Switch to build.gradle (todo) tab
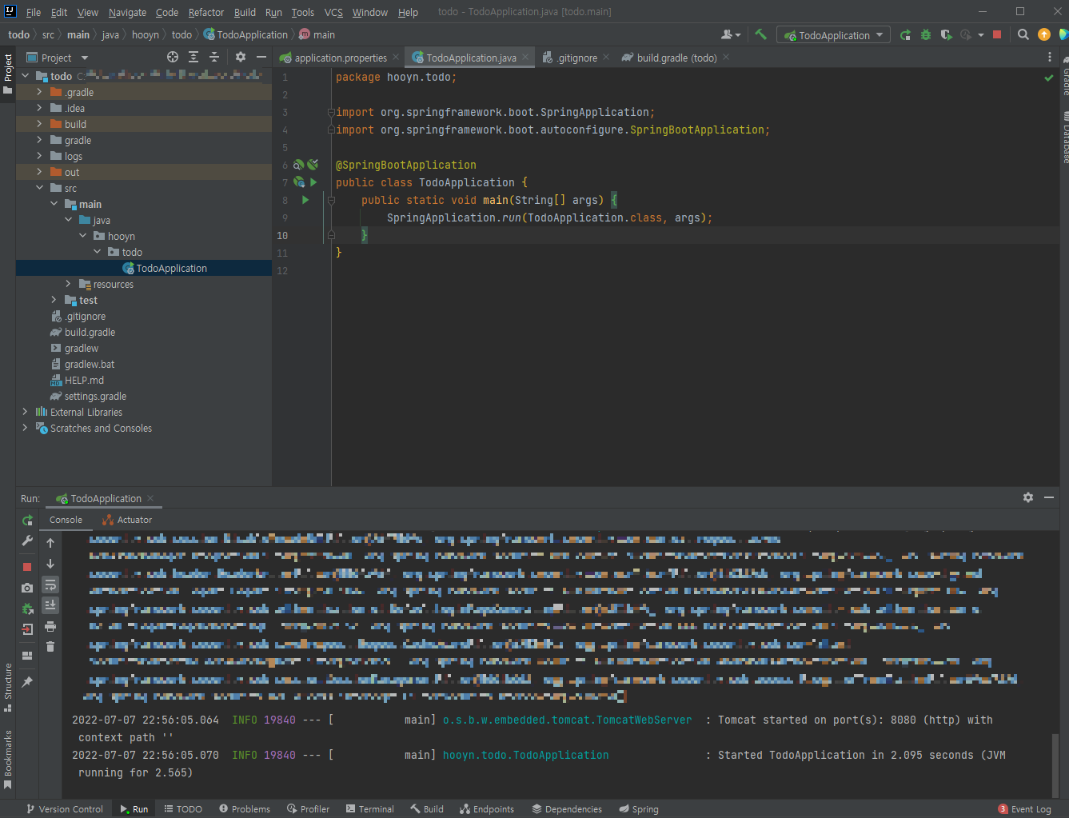This screenshot has height=818, width=1069. click(x=676, y=58)
